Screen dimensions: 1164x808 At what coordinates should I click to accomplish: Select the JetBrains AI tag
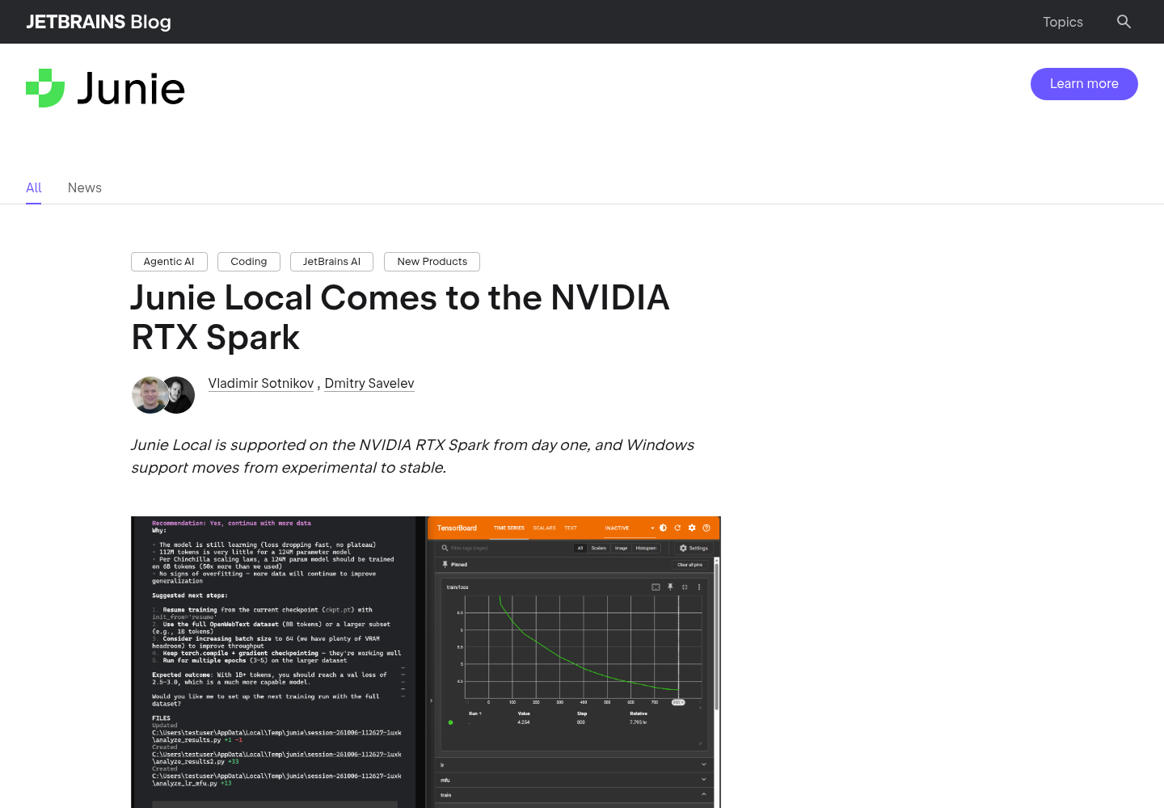click(331, 262)
